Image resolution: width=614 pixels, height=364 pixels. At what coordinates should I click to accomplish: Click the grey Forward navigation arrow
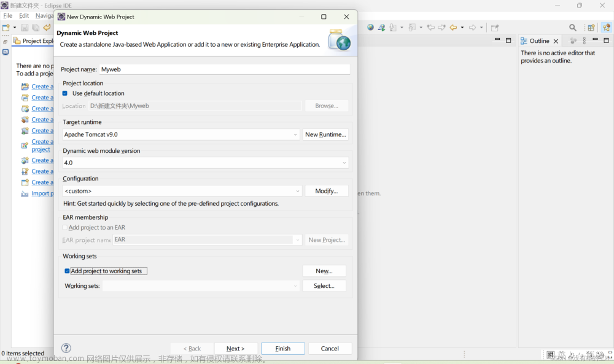pos(473,28)
